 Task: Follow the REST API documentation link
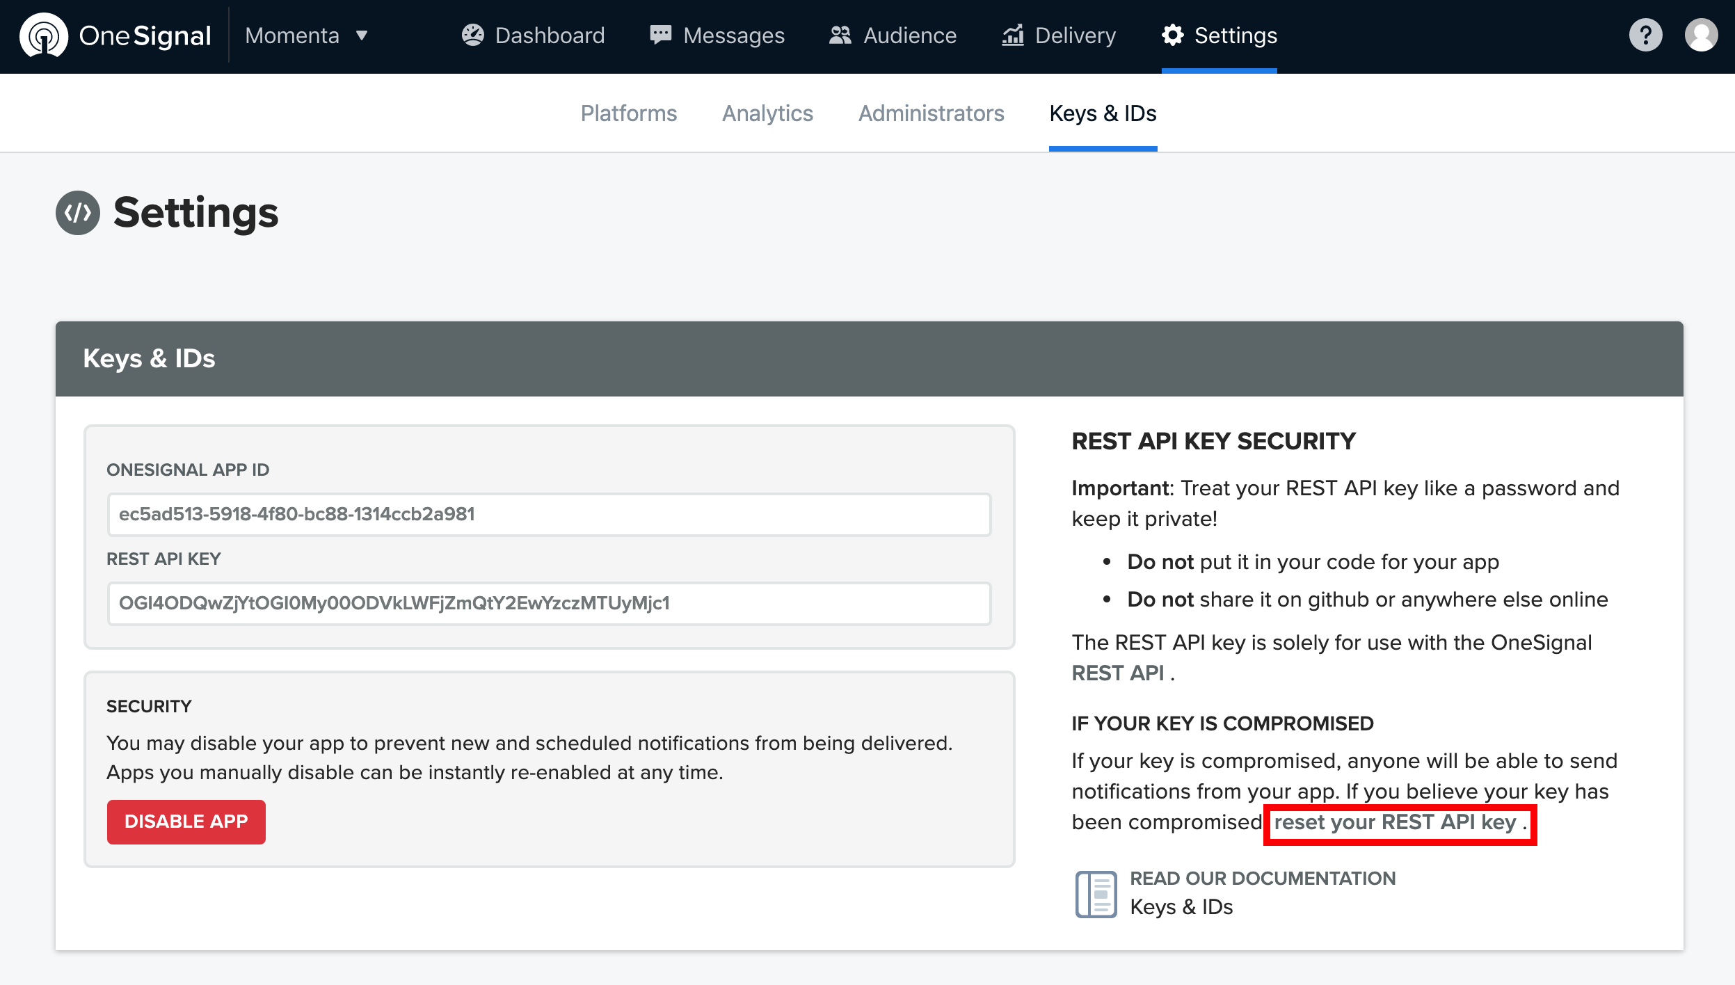pos(1117,673)
